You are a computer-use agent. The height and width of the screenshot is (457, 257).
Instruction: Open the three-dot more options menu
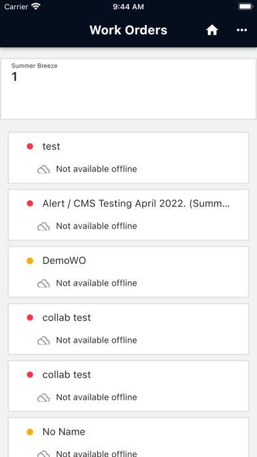coord(242,30)
